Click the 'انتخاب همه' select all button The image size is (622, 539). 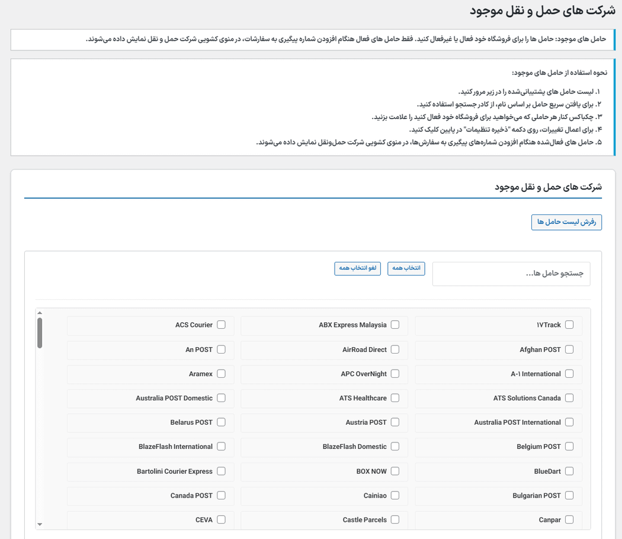click(x=406, y=268)
